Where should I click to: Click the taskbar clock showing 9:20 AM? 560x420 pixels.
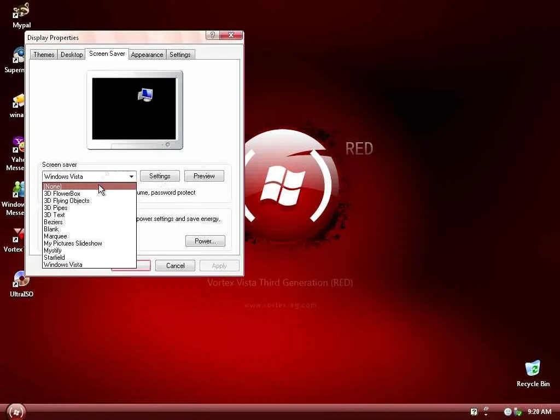(539, 412)
